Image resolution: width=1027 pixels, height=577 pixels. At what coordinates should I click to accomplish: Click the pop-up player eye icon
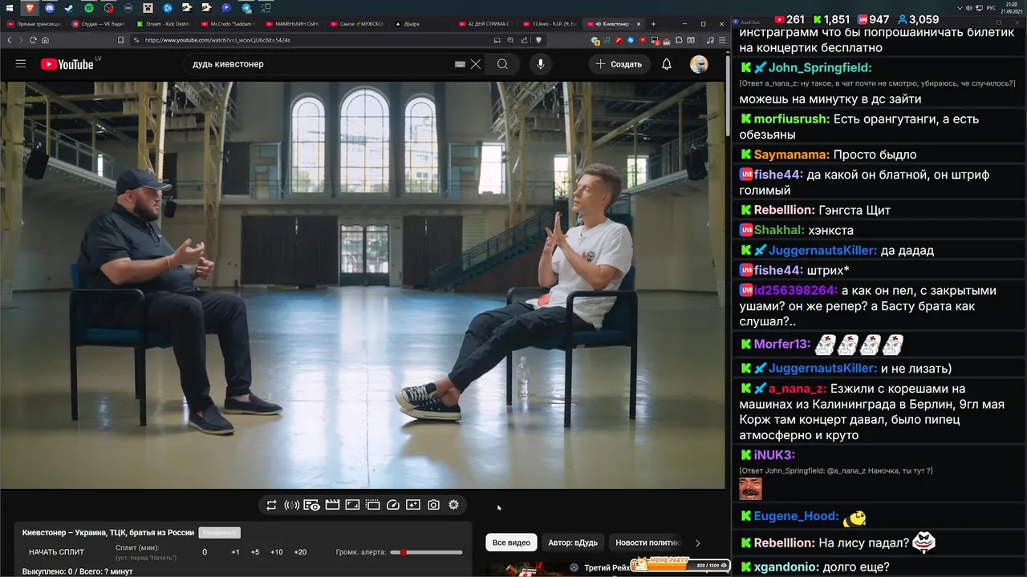pyautogui.click(x=311, y=505)
